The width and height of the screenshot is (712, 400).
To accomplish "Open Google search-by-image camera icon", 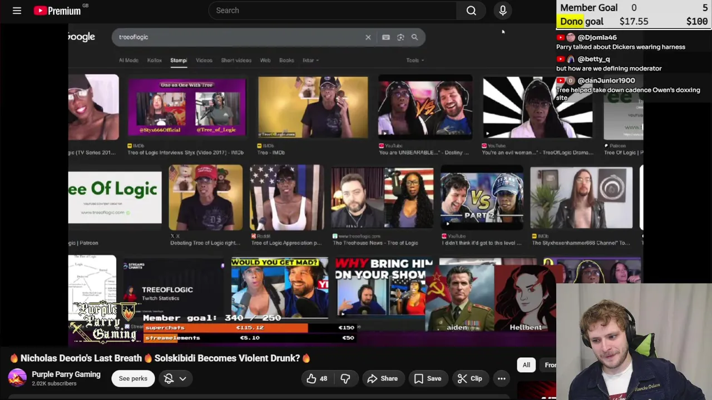I will click(x=400, y=37).
